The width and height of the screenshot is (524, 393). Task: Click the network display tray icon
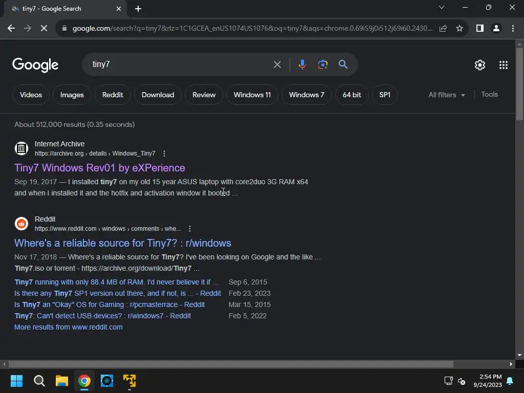pos(448,381)
